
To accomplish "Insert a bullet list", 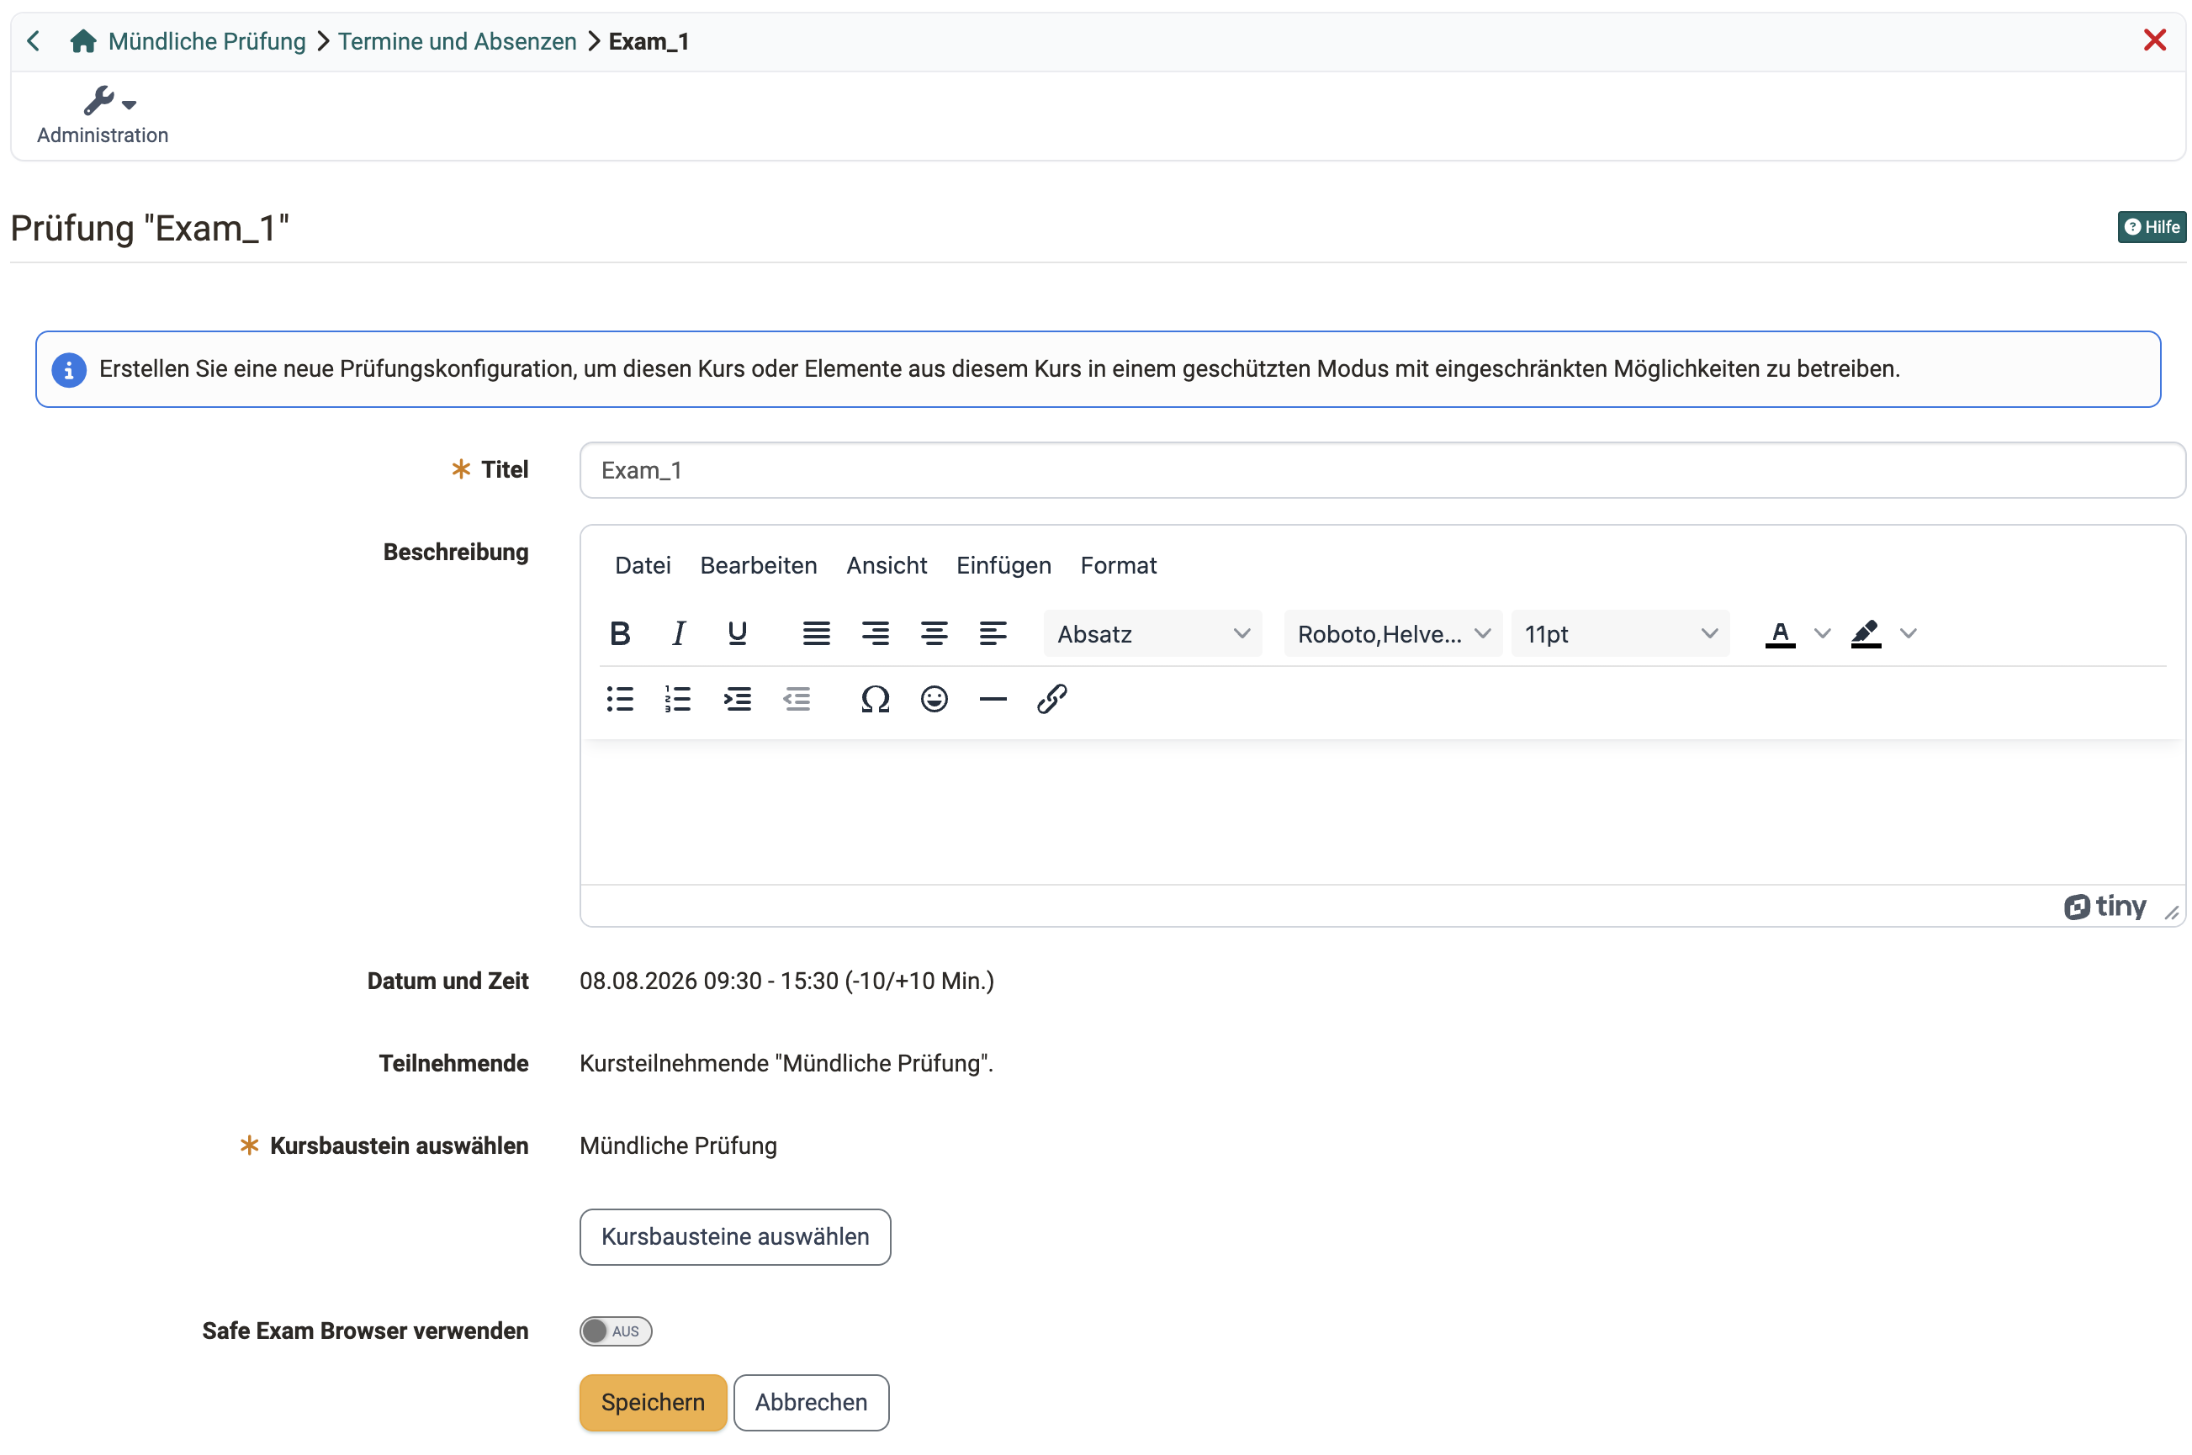I will point(619,698).
